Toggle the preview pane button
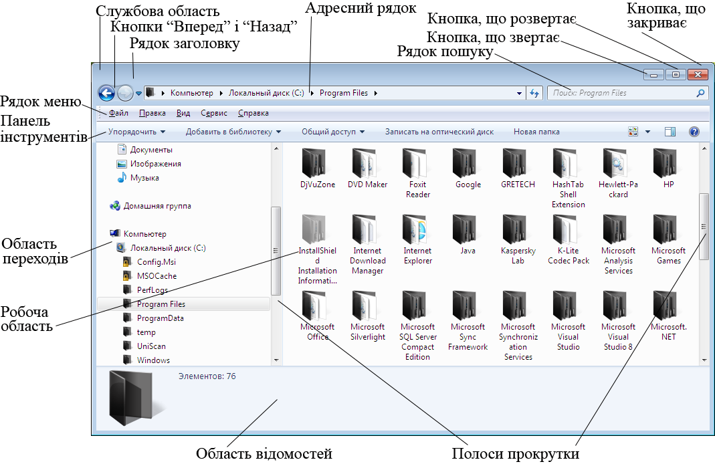Viewport: 715px width, 464px height. [670, 132]
